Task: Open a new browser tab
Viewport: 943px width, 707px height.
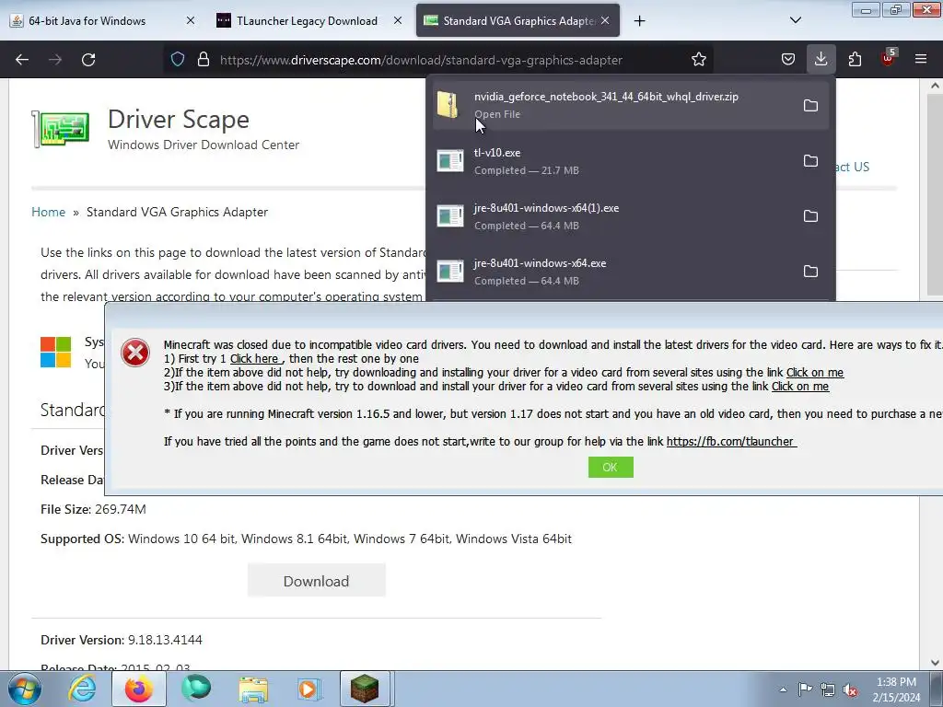Action: tap(639, 21)
